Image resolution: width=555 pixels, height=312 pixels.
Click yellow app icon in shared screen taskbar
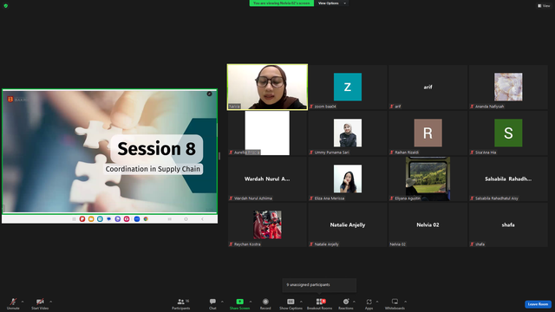[x=91, y=219]
